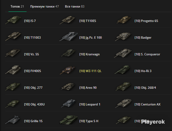
Task: Select the Grille 15 tank icon
Action: (x=13, y=120)
